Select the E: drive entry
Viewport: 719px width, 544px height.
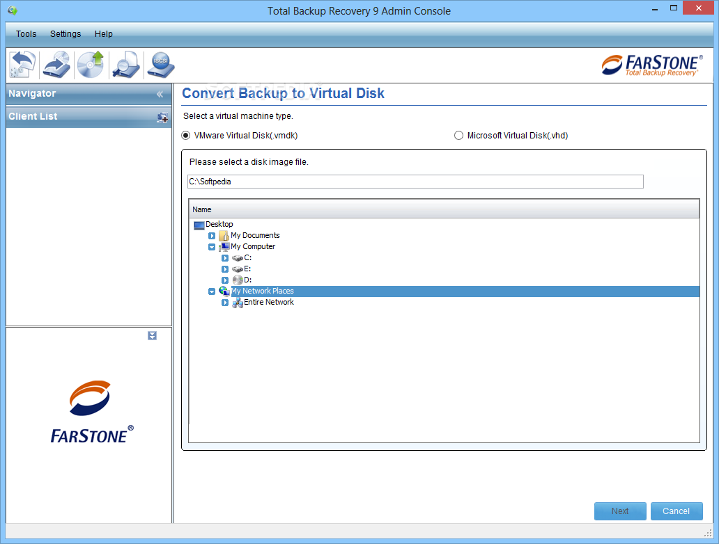point(247,269)
